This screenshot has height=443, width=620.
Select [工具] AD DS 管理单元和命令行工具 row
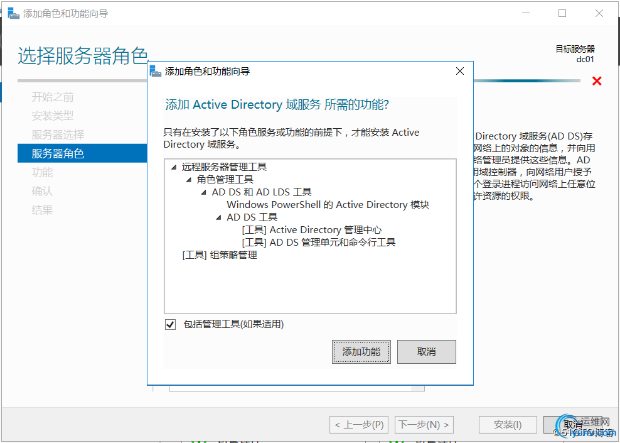point(318,243)
